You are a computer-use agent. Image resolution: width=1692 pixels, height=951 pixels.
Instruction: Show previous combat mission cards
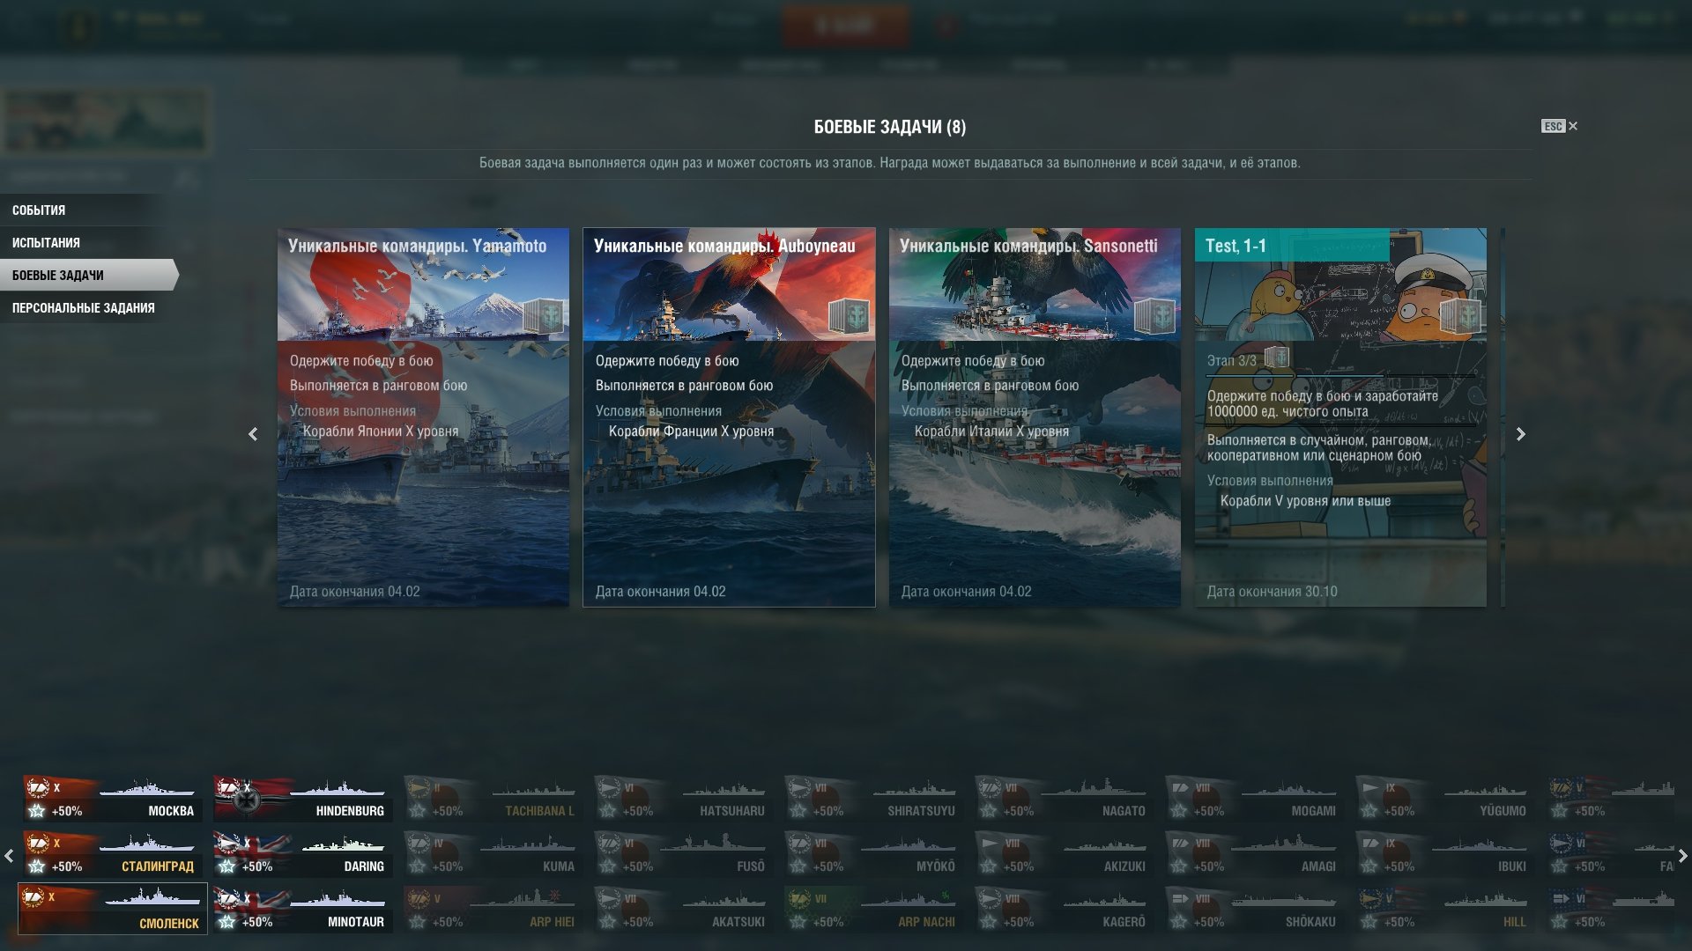[x=253, y=434]
